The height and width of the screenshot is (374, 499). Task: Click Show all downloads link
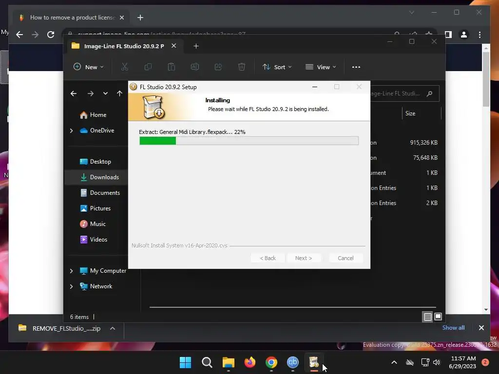tap(453, 328)
